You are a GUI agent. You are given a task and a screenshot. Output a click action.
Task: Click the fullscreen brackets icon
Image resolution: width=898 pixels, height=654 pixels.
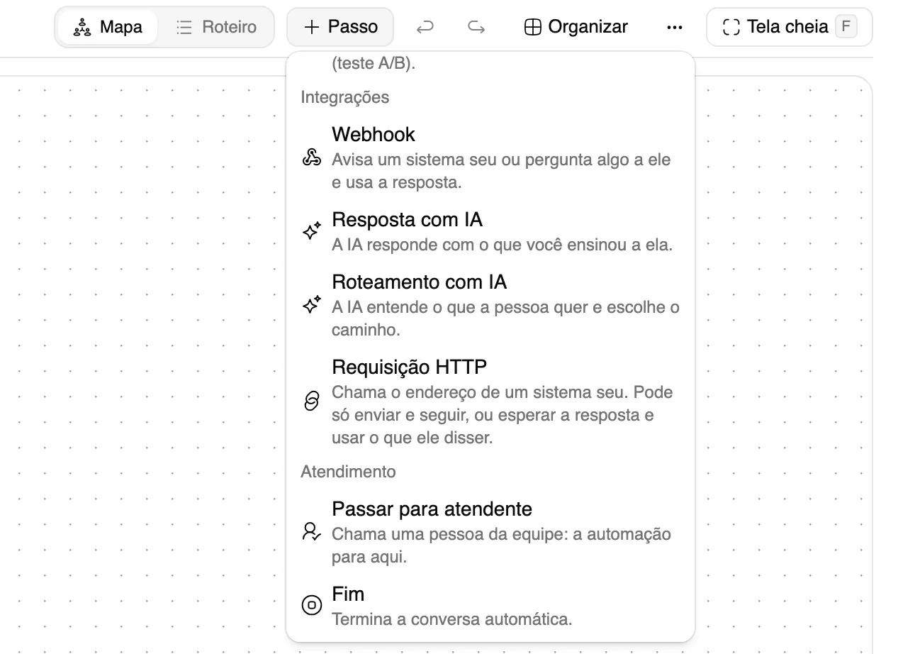click(x=731, y=28)
